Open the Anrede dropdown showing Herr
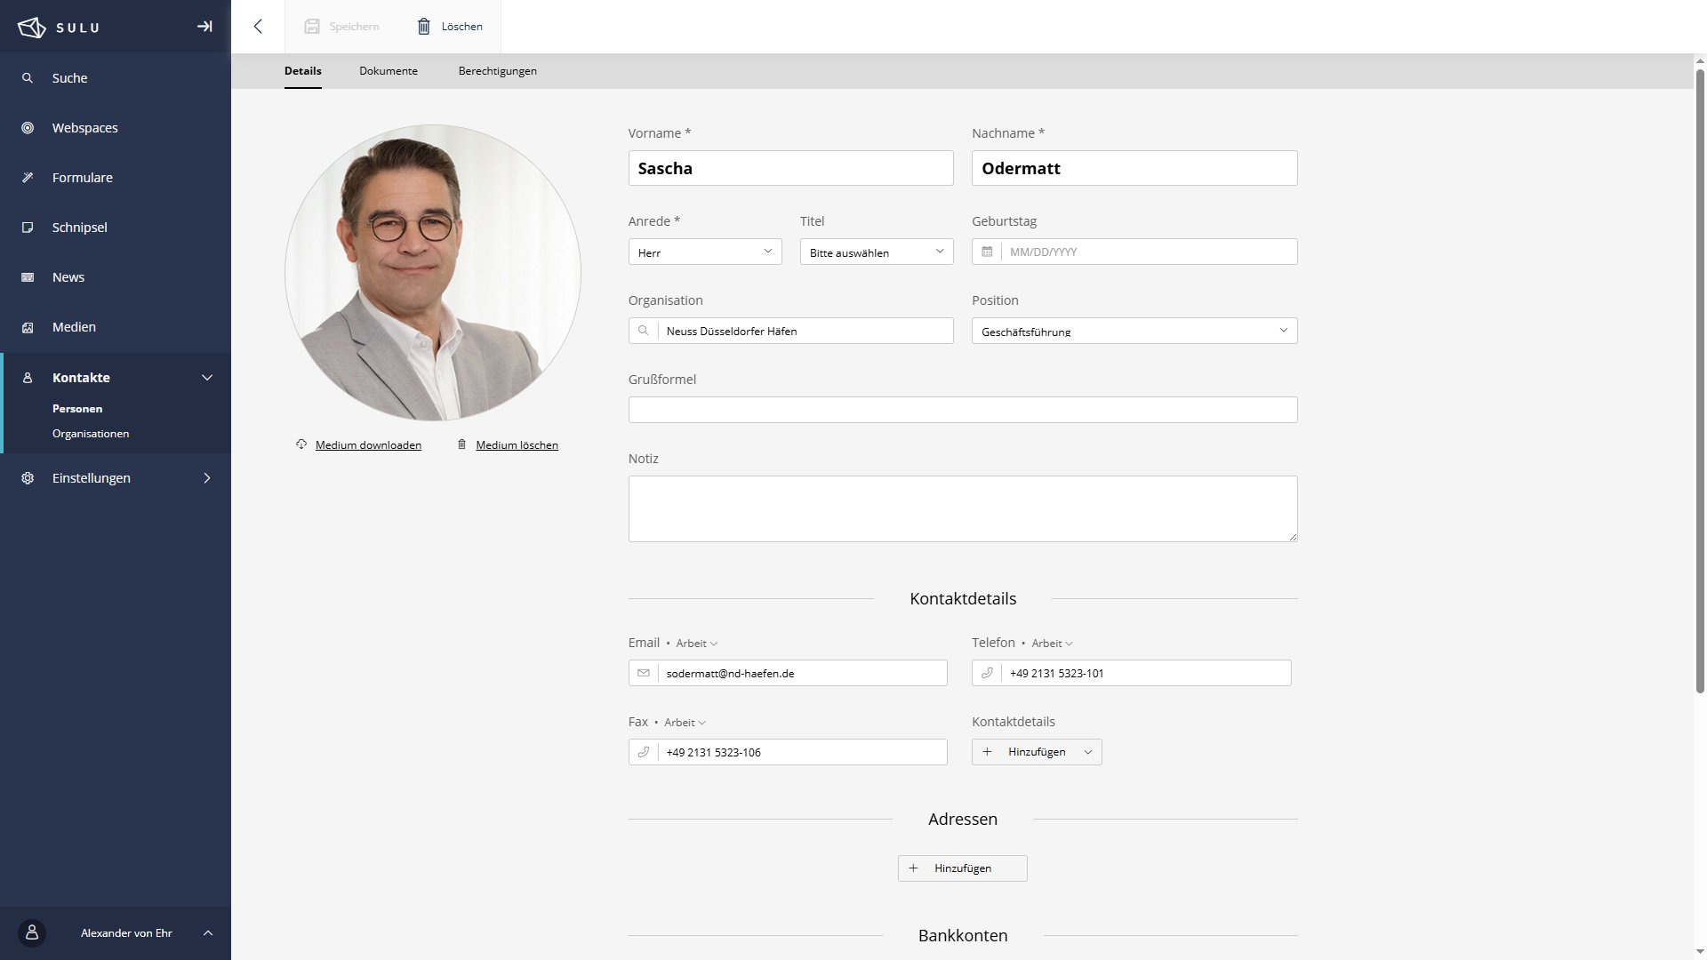Image resolution: width=1707 pixels, height=960 pixels. [x=704, y=252]
